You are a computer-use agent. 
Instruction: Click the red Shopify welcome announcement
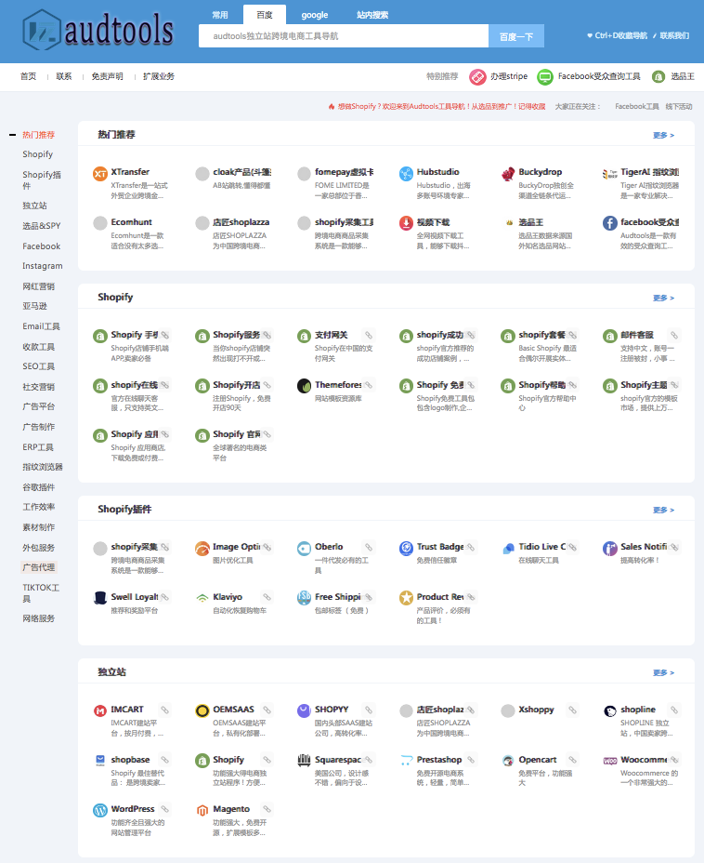tap(437, 107)
